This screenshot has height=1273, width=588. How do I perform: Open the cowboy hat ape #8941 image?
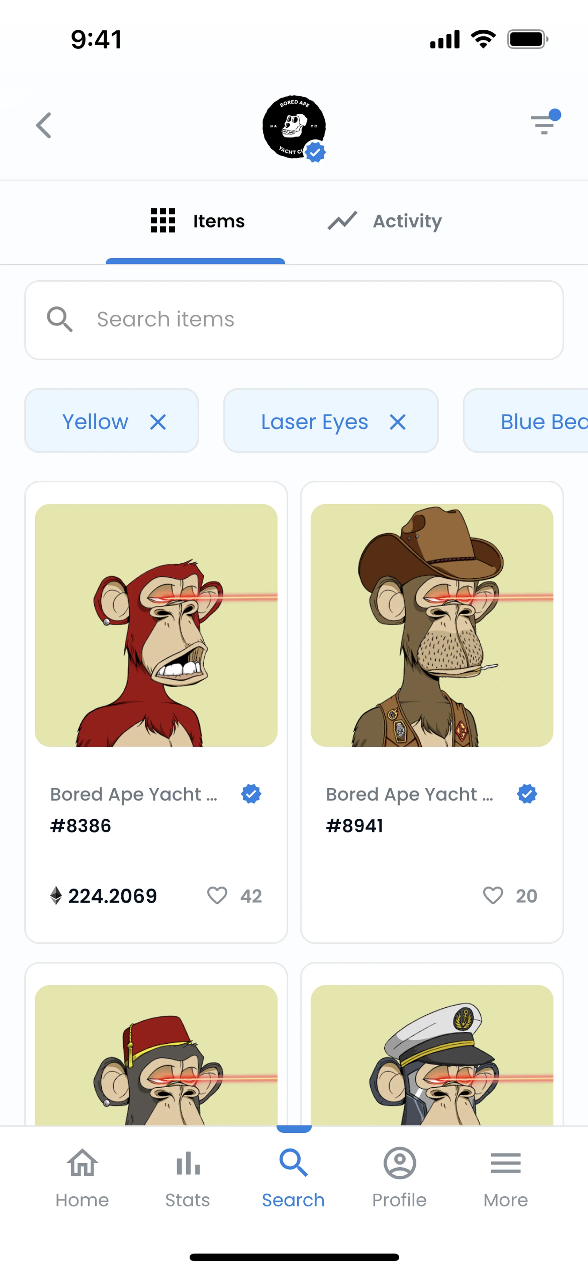coord(432,625)
